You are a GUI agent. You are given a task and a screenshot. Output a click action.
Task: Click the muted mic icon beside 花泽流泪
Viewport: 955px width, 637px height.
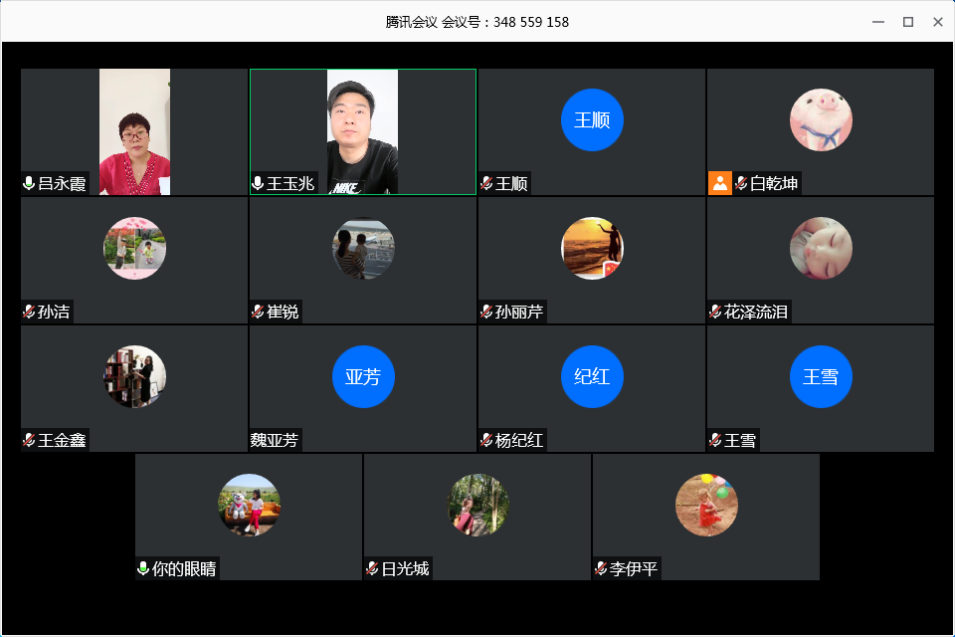(x=715, y=312)
